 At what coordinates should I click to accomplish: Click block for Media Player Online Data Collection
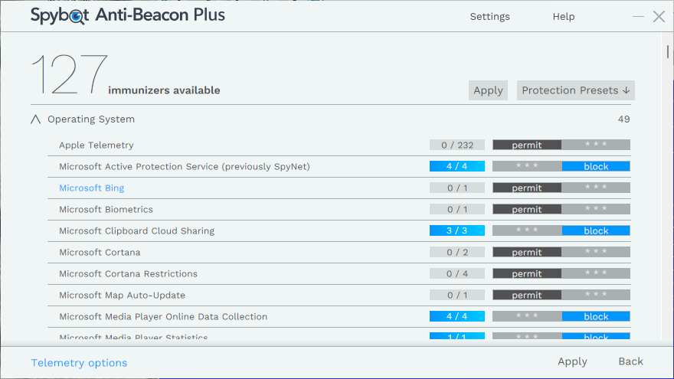596,317
